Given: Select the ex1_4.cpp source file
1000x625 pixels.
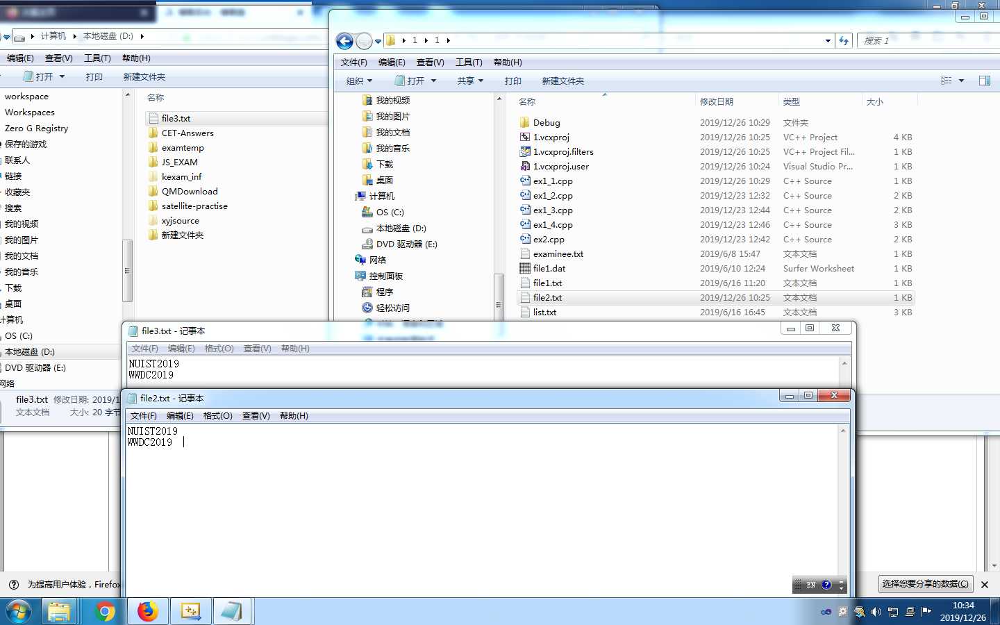Looking at the screenshot, I should [x=553, y=224].
